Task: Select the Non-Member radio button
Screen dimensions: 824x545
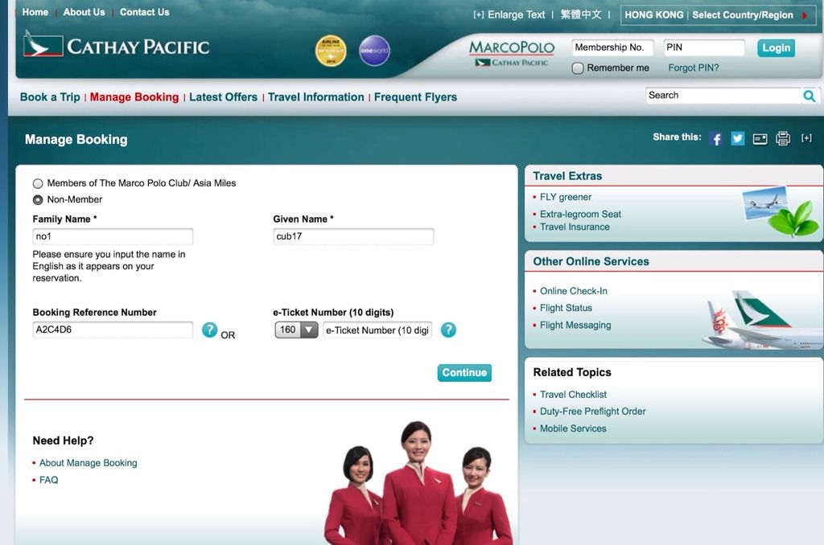Action: click(x=38, y=199)
